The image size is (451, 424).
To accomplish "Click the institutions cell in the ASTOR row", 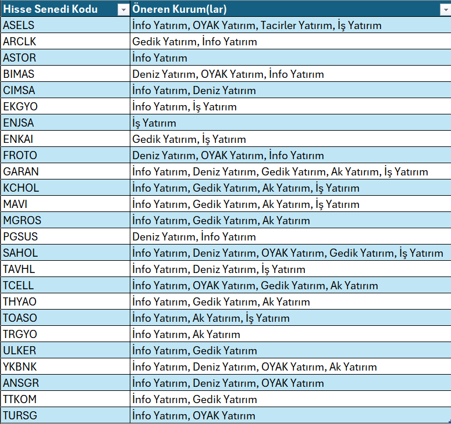I will click(290, 57).
